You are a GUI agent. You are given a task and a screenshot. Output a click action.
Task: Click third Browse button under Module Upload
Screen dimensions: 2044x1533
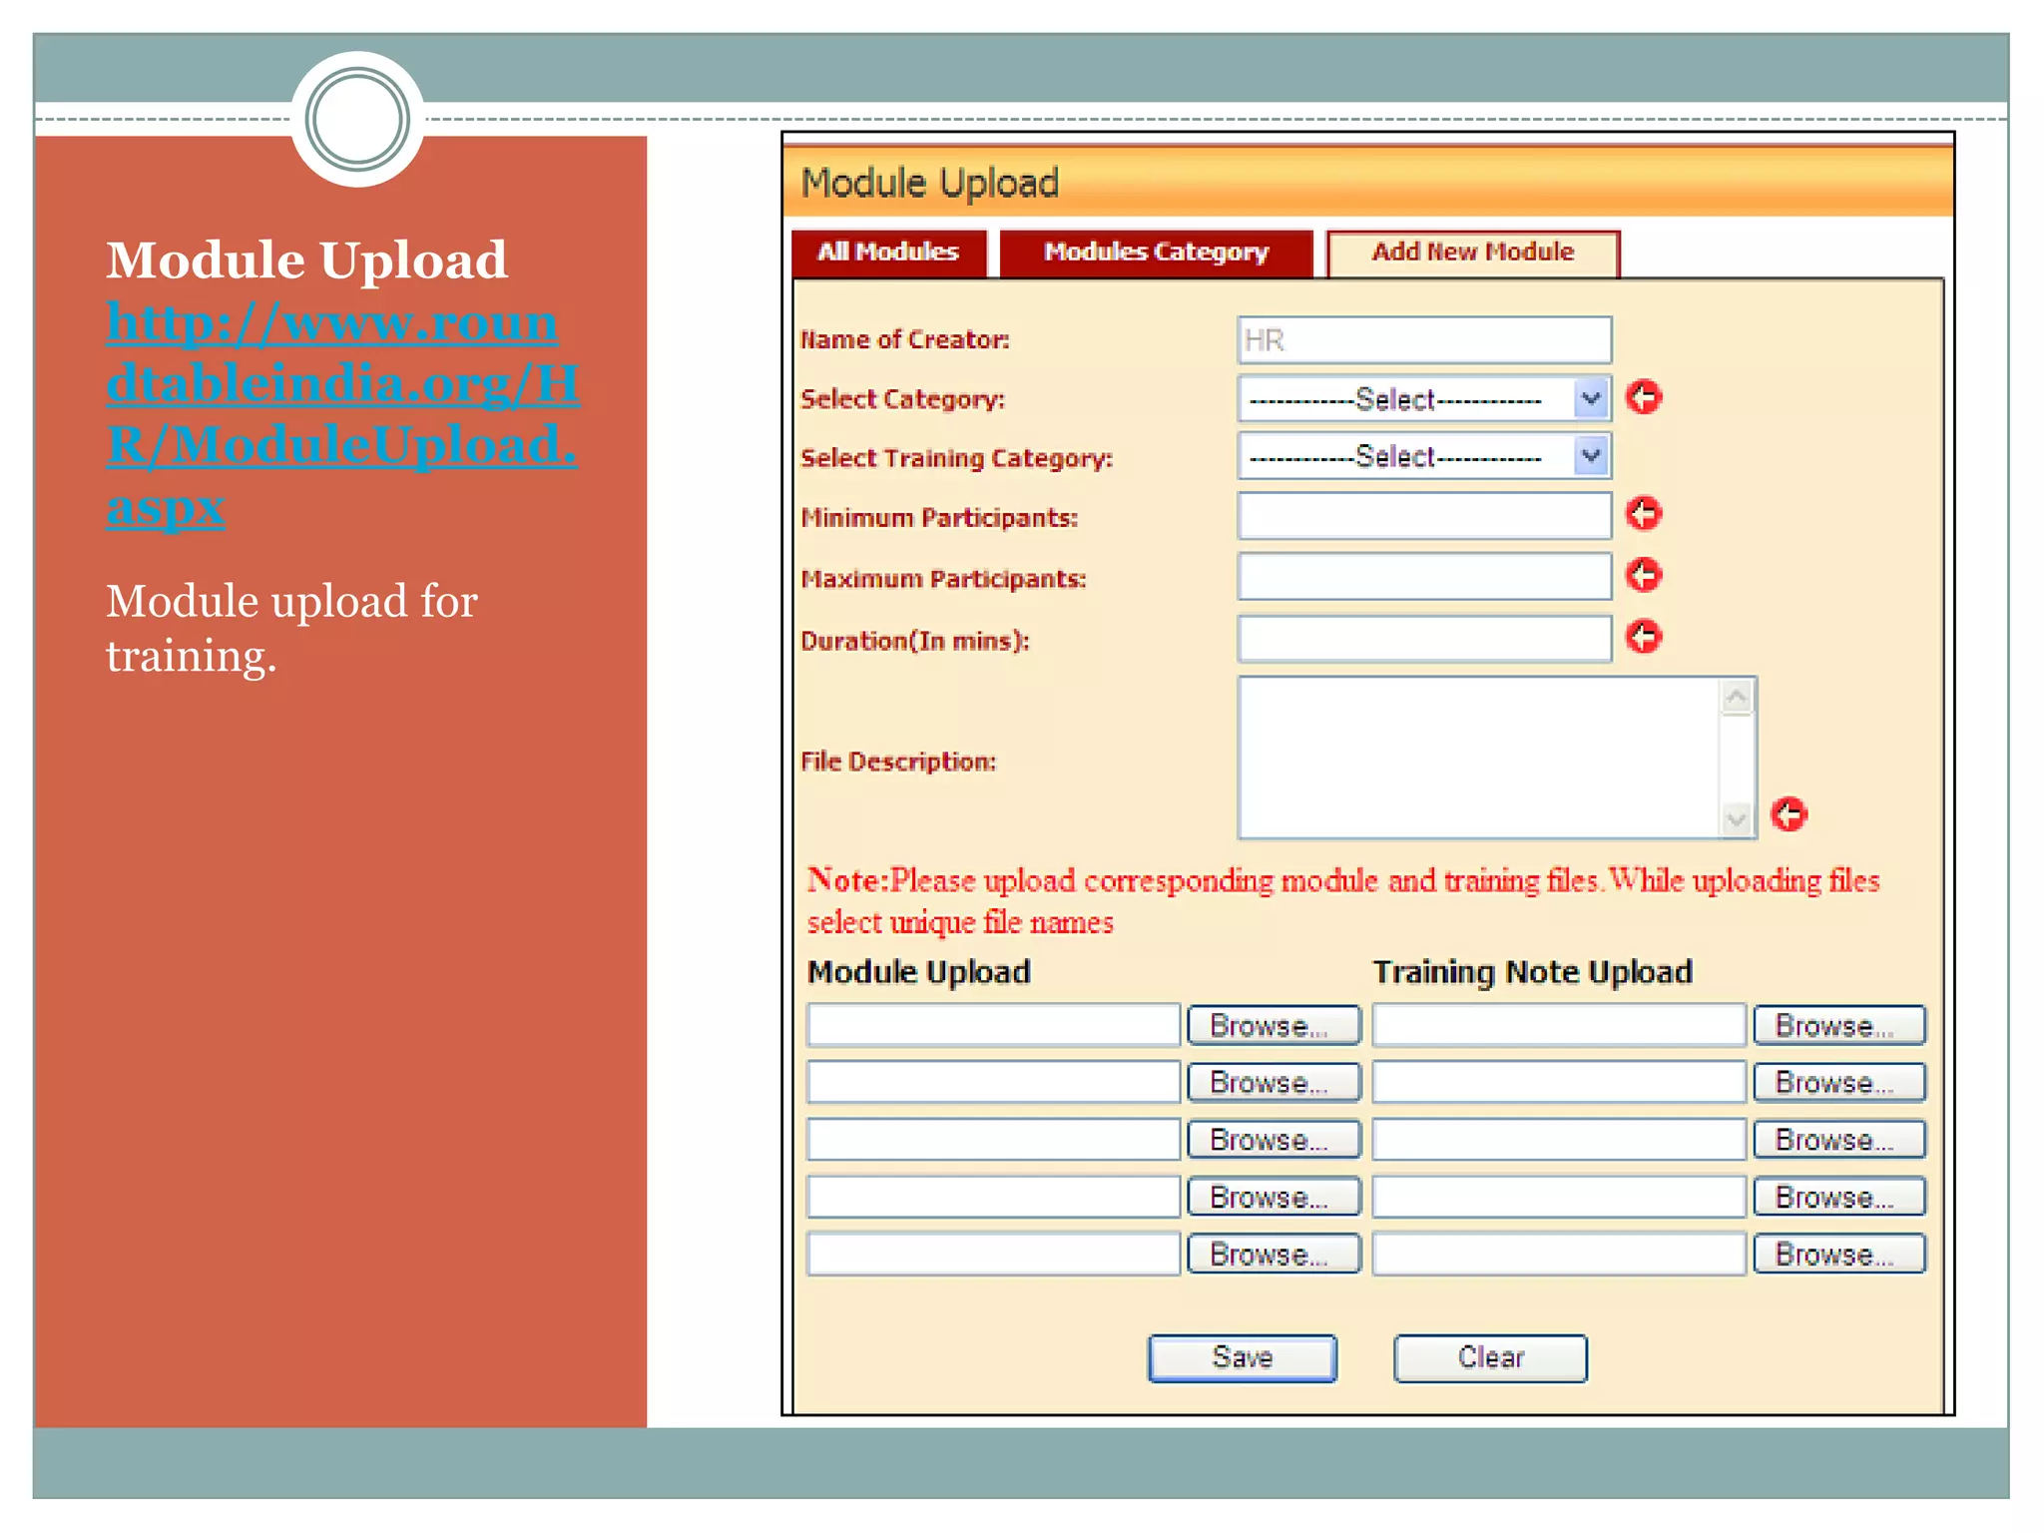pos(1274,1139)
